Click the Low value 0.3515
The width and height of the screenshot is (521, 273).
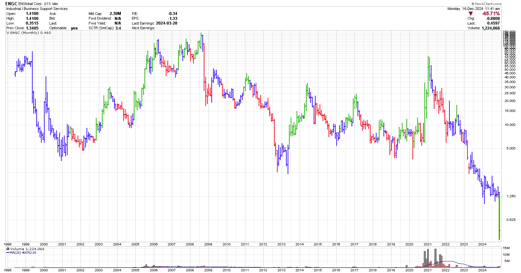32,23
